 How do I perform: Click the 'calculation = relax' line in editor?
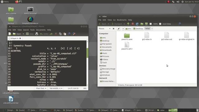tap(45, 56)
